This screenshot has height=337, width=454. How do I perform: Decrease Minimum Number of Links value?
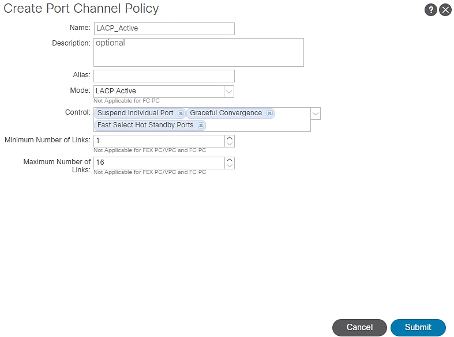[x=230, y=144]
